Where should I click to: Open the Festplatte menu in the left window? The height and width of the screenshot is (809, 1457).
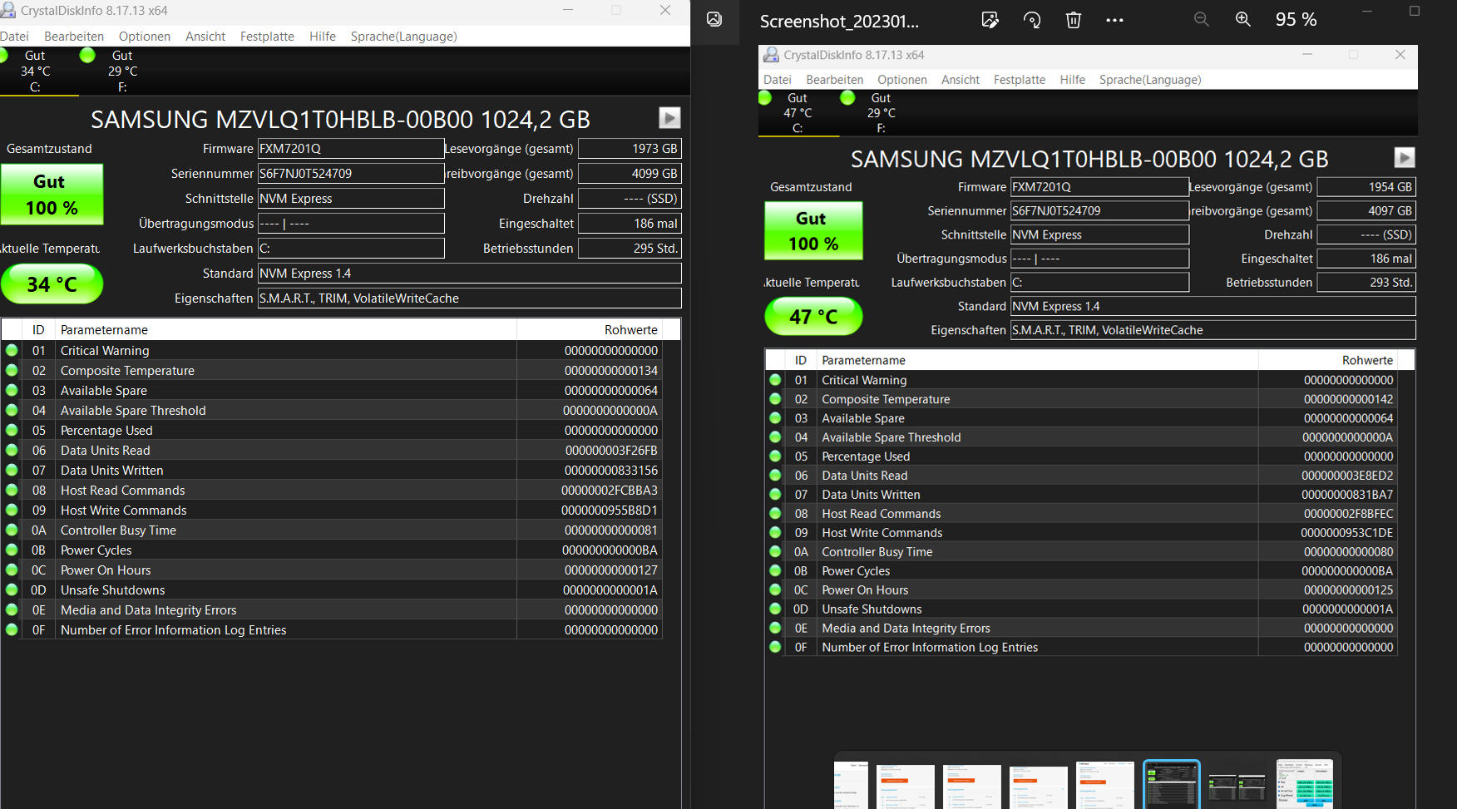267,37
